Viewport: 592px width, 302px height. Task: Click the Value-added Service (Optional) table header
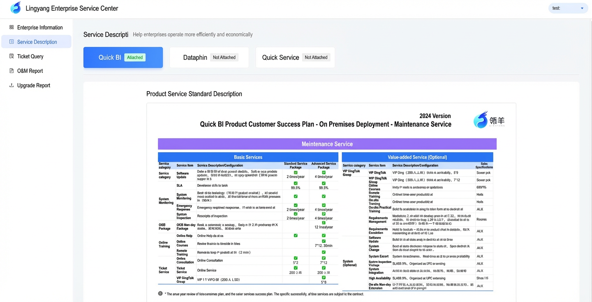(x=417, y=157)
